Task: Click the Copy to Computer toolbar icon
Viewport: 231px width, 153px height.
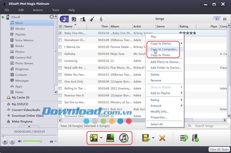Action: (110, 138)
